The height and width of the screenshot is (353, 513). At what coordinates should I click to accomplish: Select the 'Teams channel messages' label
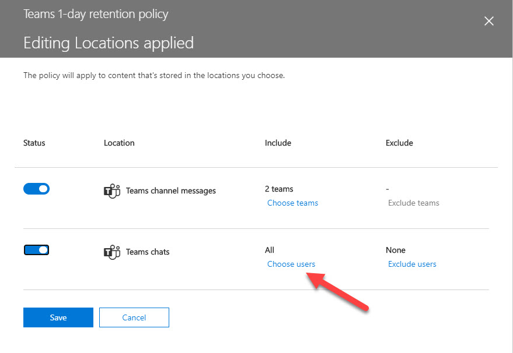click(x=171, y=190)
